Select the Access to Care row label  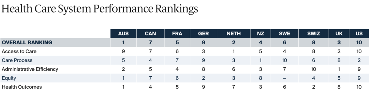[19, 51]
